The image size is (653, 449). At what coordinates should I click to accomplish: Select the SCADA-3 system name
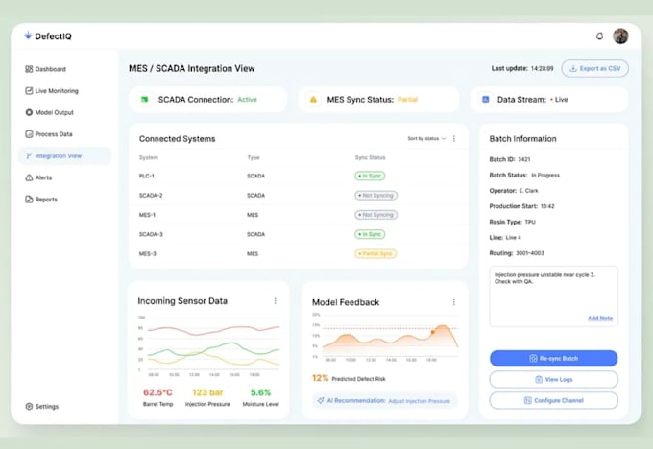coord(151,234)
